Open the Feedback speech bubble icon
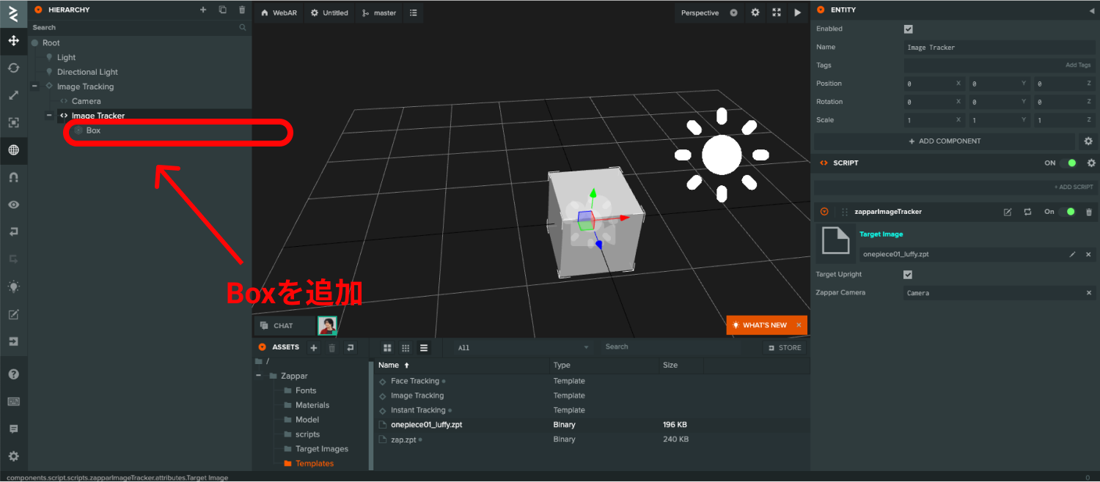The width and height of the screenshot is (1100, 482). [13, 429]
